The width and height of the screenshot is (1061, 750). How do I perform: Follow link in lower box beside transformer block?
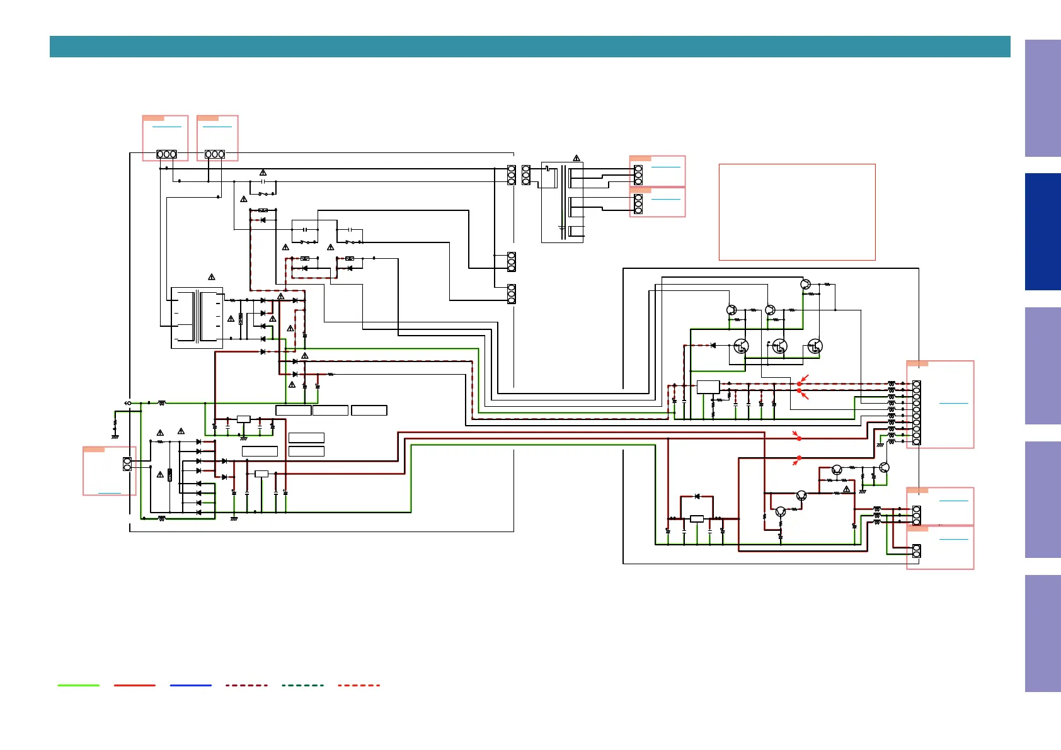pos(666,199)
